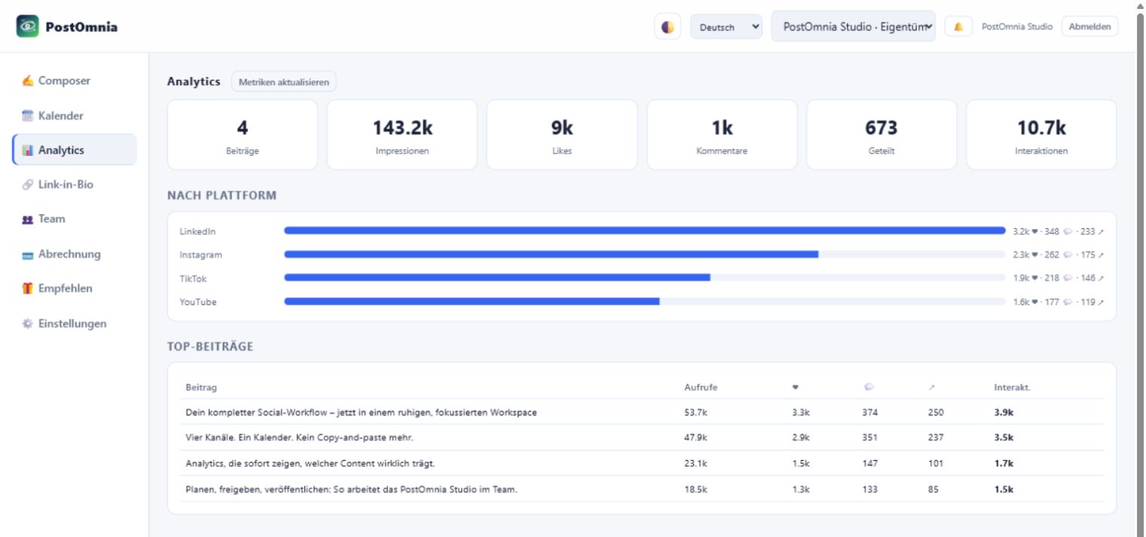Click the Einstellungen gear icon
Screen dimensions: 1146x537
[x=28, y=324]
